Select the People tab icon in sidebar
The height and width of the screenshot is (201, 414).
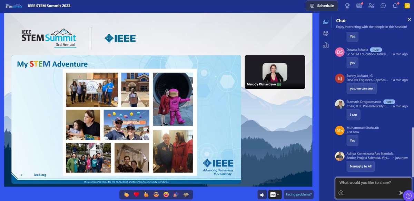click(x=325, y=33)
